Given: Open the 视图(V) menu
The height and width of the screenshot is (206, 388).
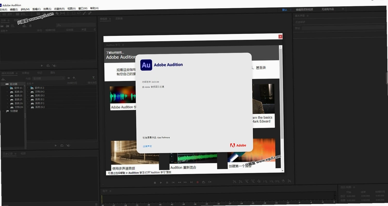Looking at the screenshot, I should point(71,8).
